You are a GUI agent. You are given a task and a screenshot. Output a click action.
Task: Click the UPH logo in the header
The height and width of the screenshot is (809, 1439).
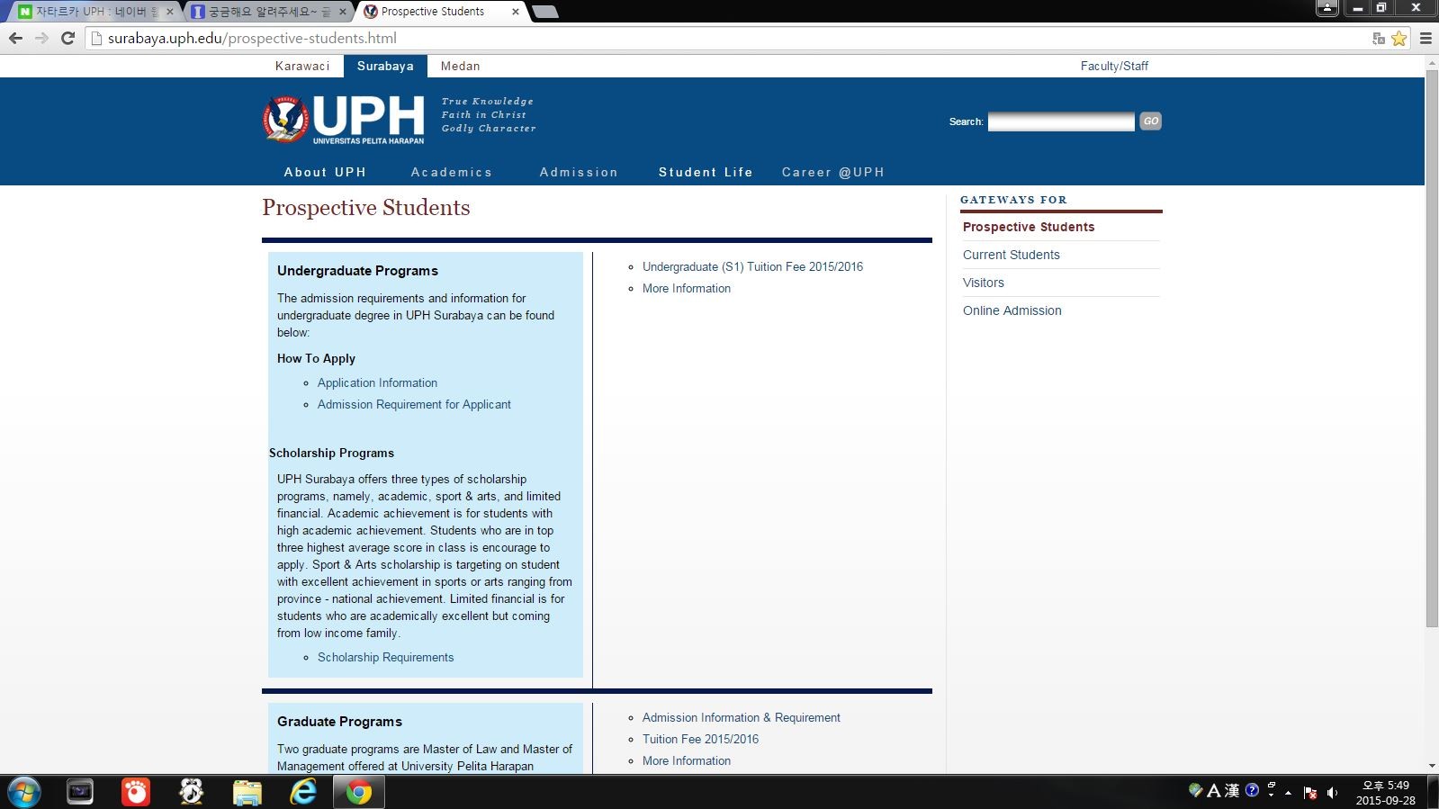[x=344, y=120]
